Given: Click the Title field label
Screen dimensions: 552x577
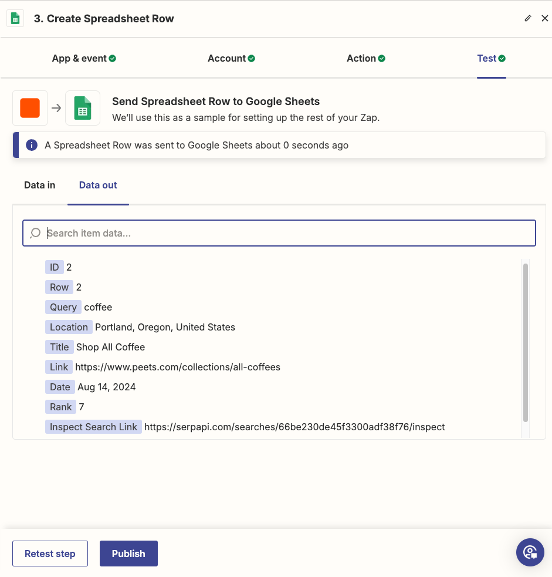Looking at the screenshot, I should coord(59,347).
